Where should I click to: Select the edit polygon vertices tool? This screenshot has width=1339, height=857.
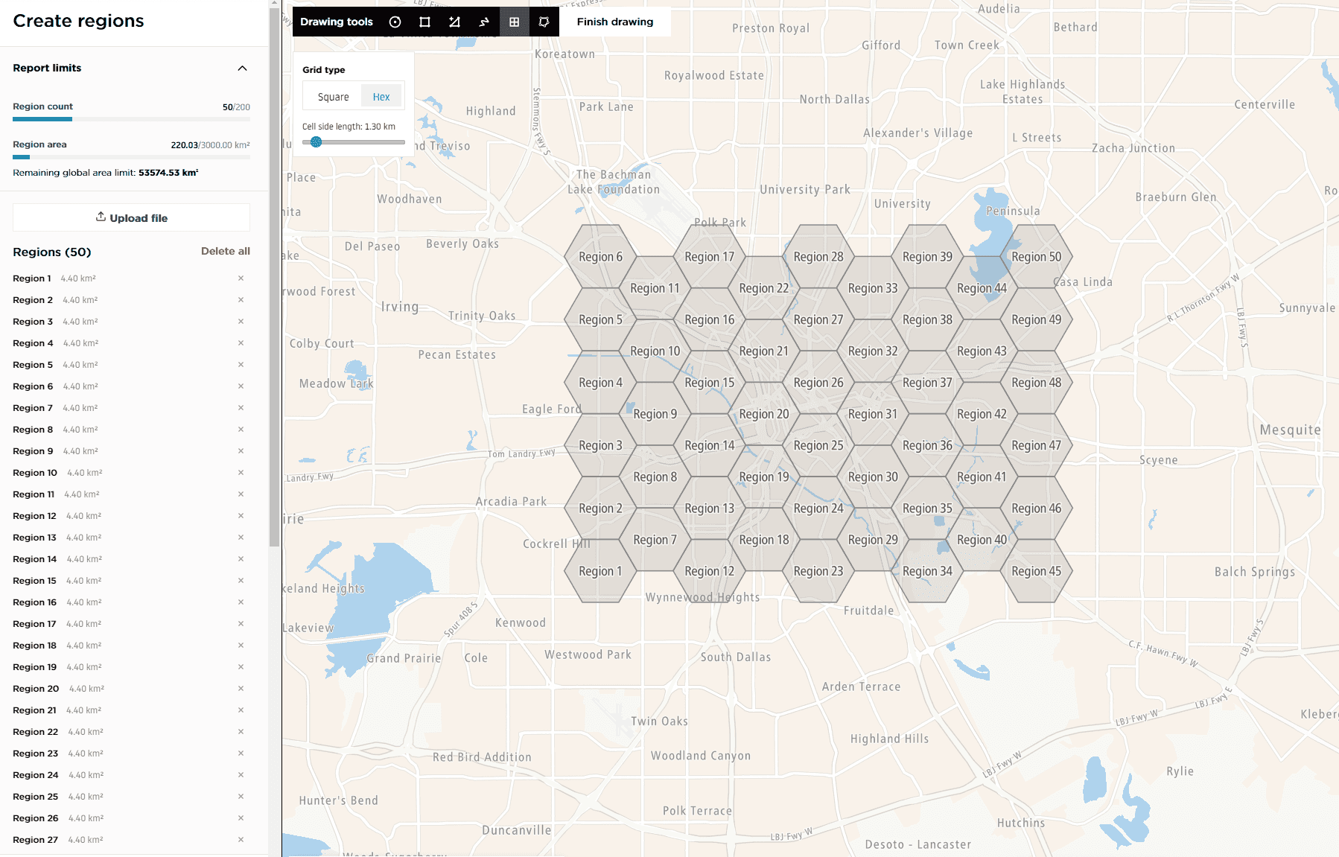coord(544,22)
